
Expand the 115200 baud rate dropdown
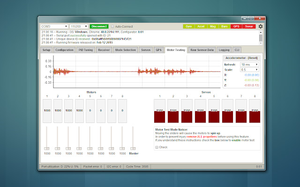coord(79,27)
